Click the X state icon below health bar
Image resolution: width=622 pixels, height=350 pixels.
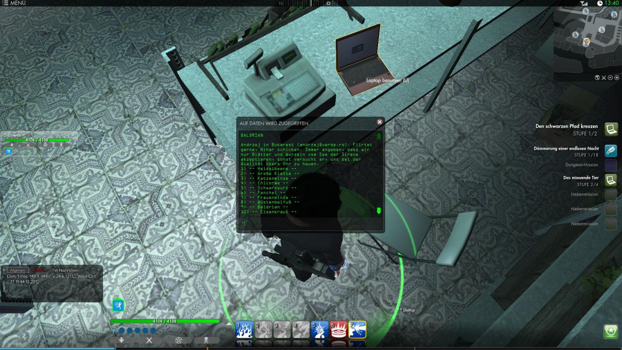[149, 340]
